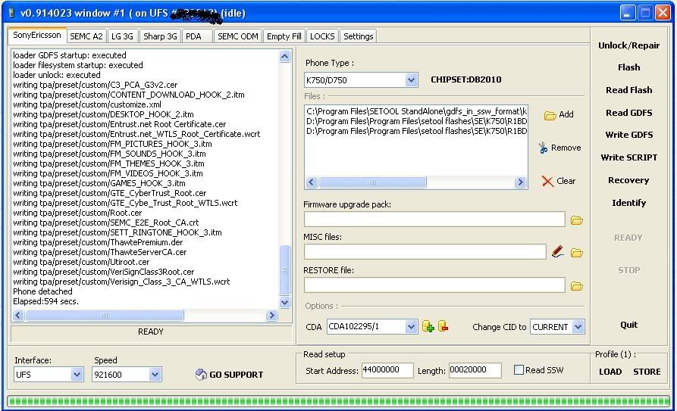Select the SEMC ODM tab
The width and height of the screenshot is (677, 411).
238,36
